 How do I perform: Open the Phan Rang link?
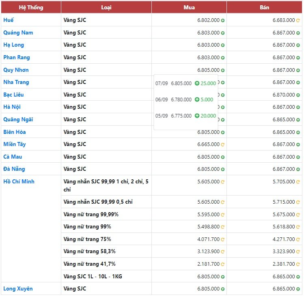17,57
